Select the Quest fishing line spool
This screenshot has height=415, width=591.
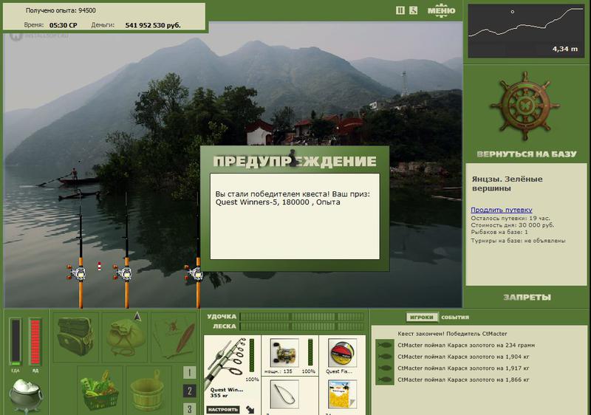[x=342, y=353]
